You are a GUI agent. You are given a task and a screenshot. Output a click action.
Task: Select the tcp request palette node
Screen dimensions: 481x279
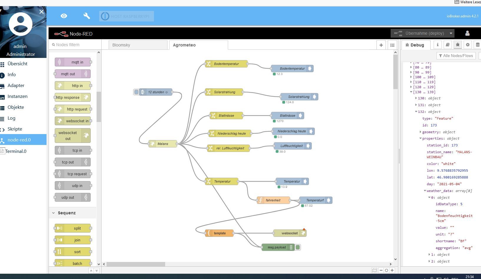tap(73, 174)
